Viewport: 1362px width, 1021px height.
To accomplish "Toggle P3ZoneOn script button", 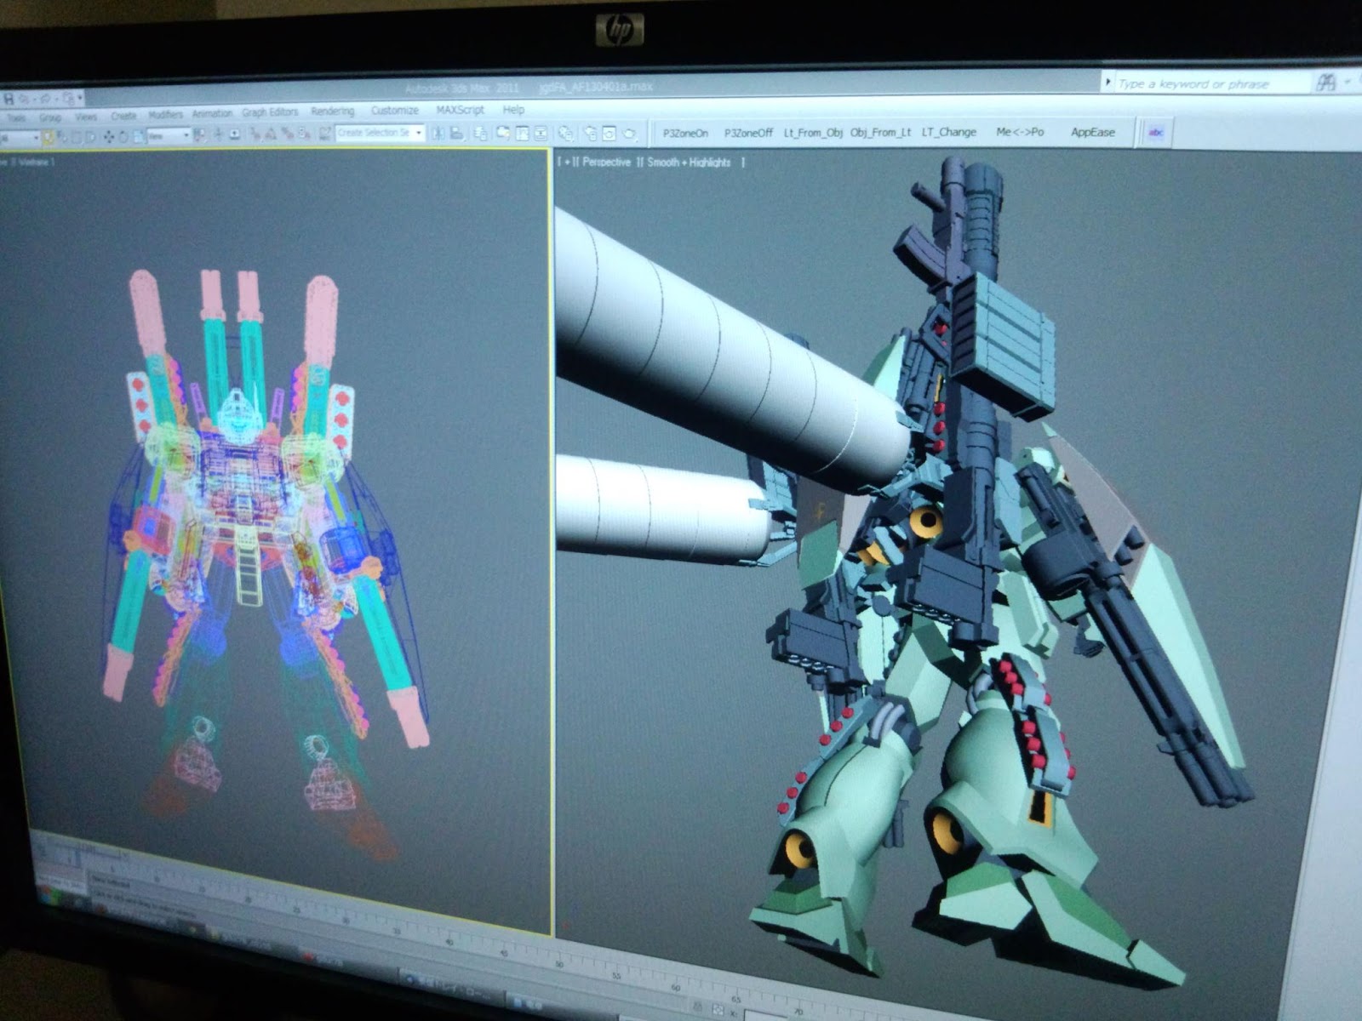I will point(685,133).
